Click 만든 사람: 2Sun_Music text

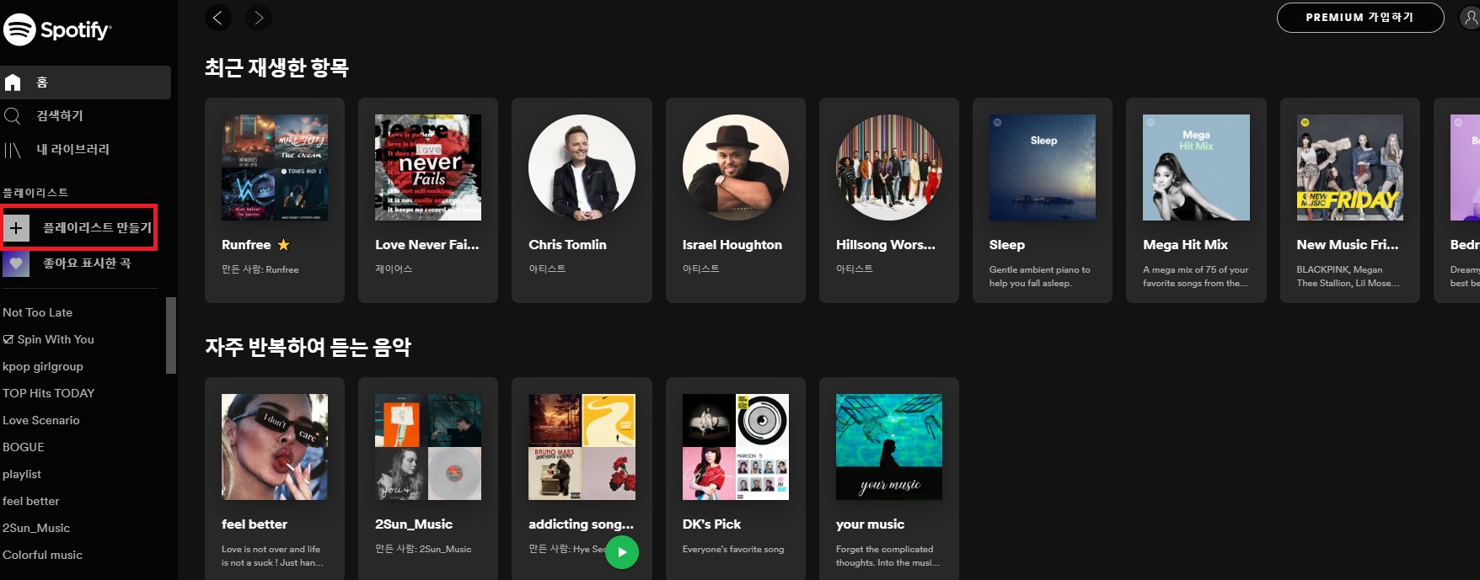pos(423,549)
